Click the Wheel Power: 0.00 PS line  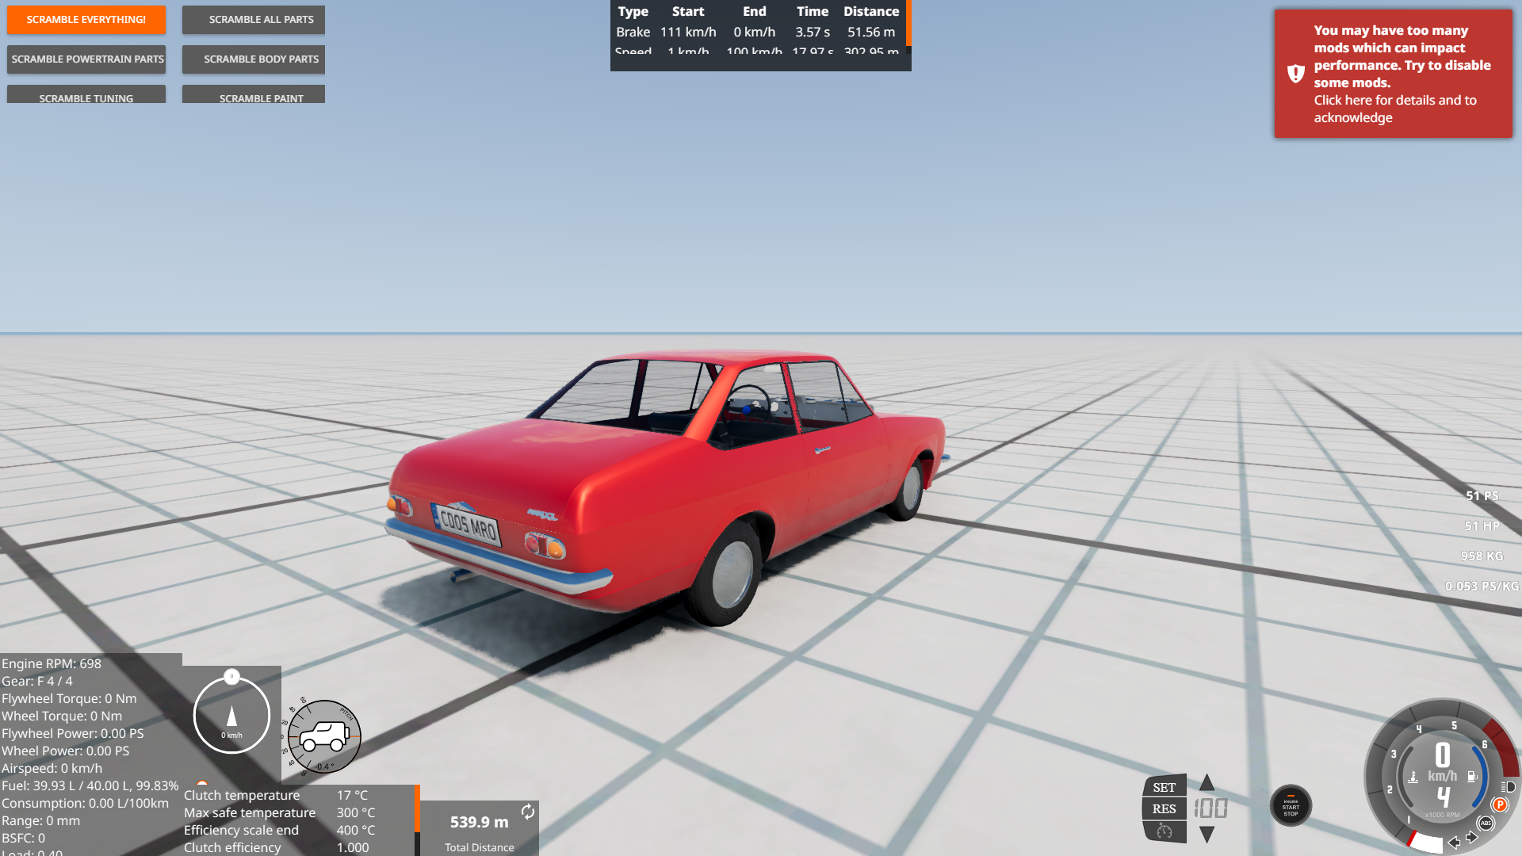tap(65, 751)
